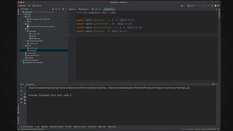The image size is (233, 131).
Task: Click restore layout icon in Run panel
Action: (21, 99)
